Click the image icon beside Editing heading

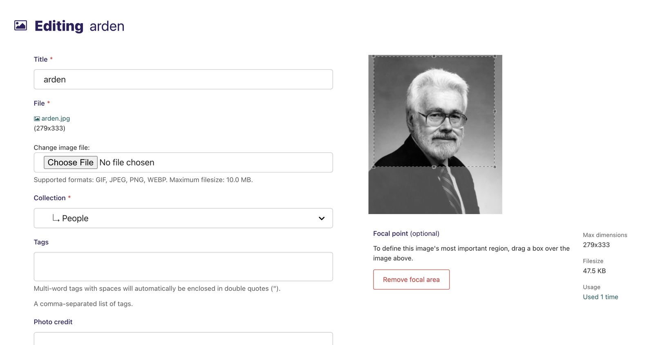(x=20, y=25)
